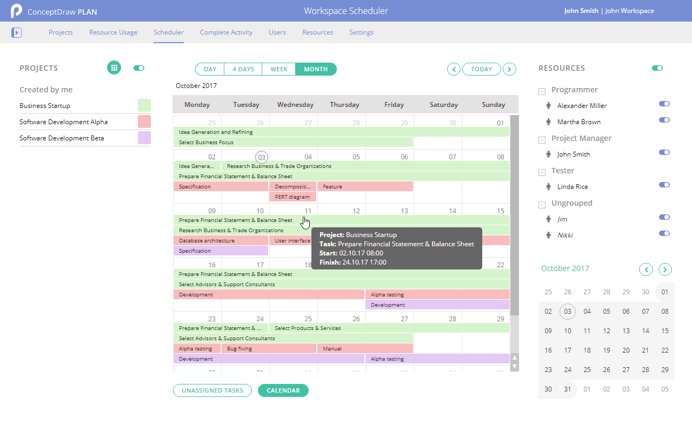Click the next period arrow beside TODAY
Screen dimensions: 692x432
click(x=509, y=69)
